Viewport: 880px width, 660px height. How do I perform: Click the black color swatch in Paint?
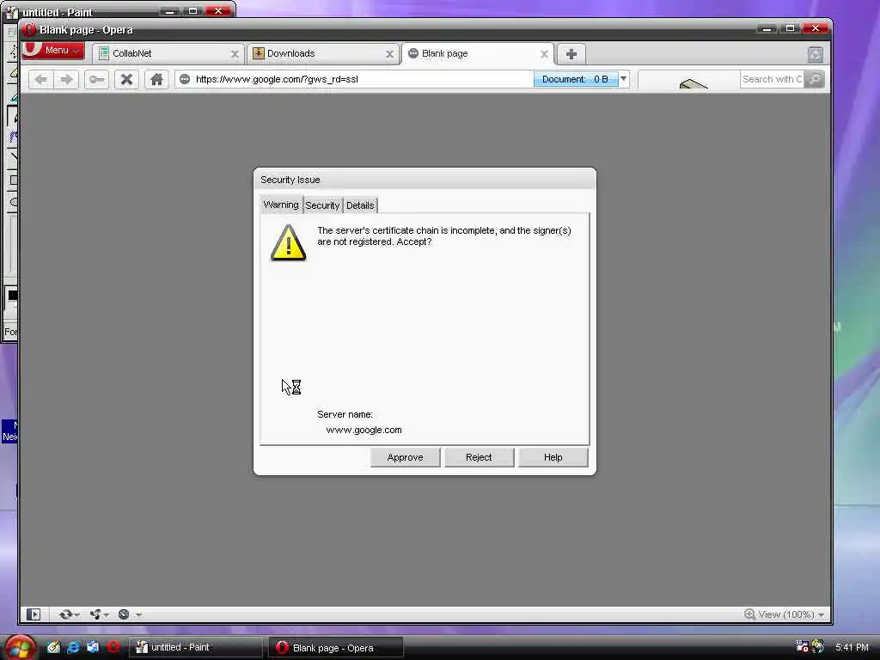[12, 296]
